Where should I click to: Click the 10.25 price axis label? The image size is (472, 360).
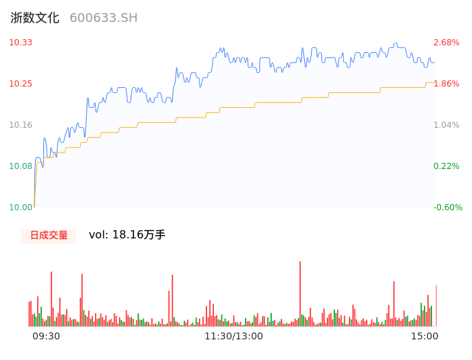(x=21, y=84)
